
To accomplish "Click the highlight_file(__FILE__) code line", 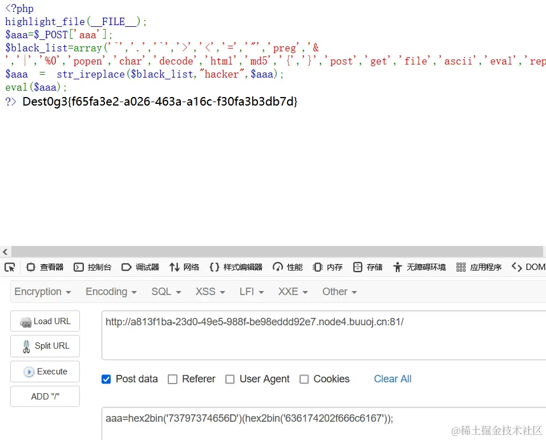I will [76, 22].
